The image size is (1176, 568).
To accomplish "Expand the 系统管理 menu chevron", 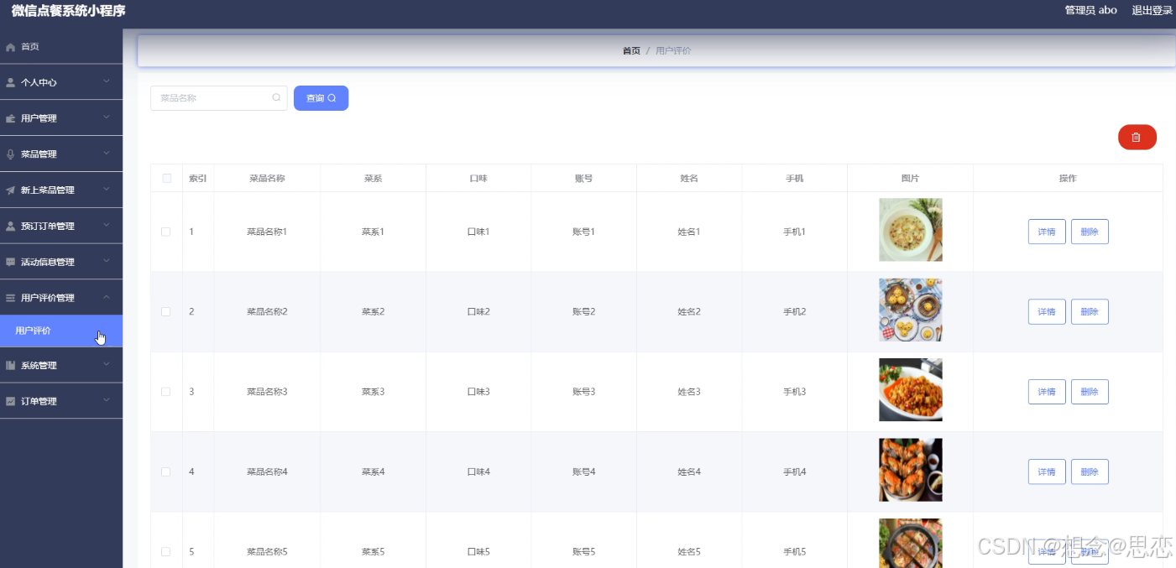I will point(107,365).
